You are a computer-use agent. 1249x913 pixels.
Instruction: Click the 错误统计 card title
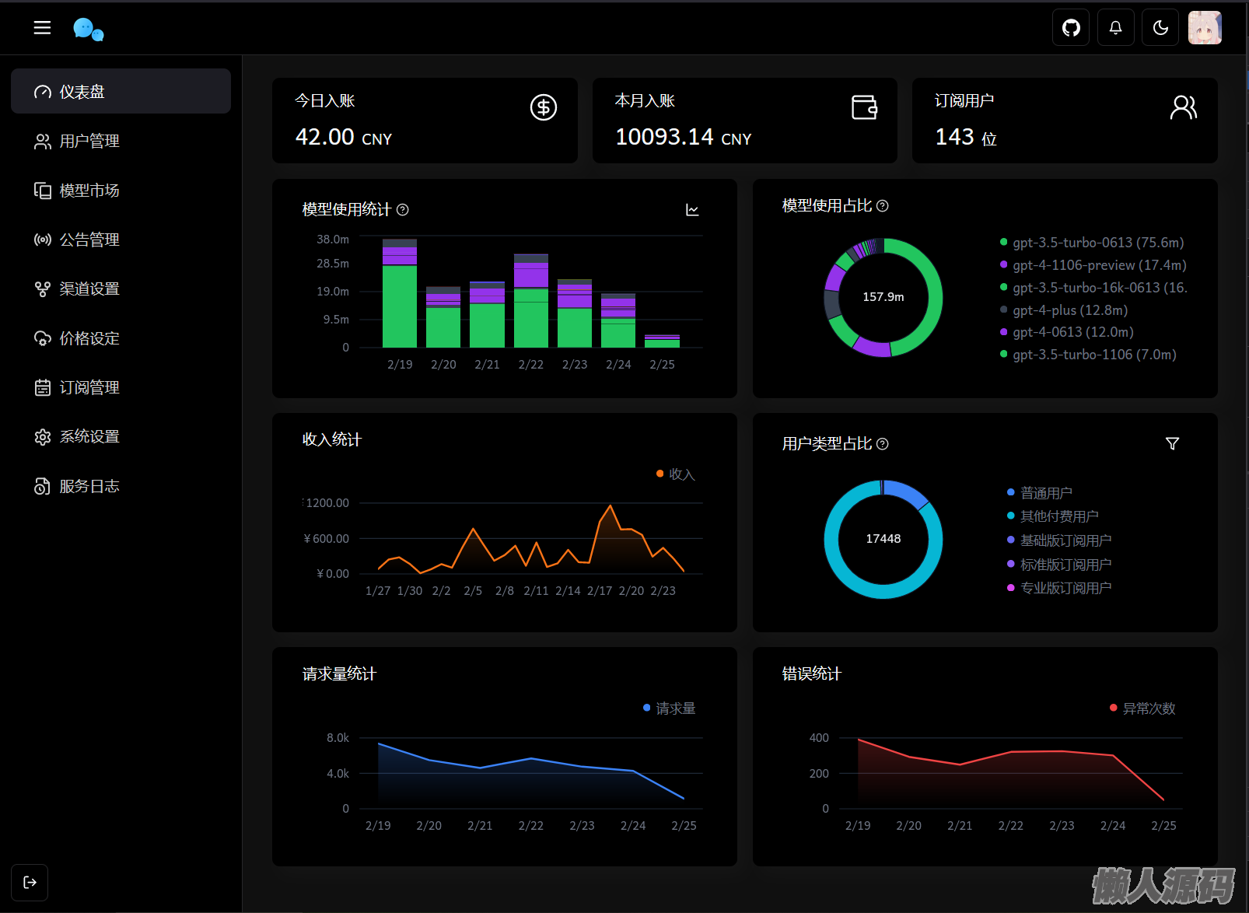click(812, 673)
